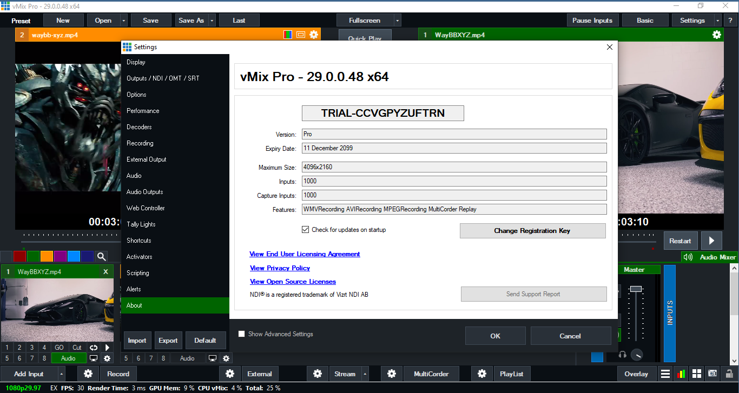Click the monitor icon on WayBBXYZ.mp4 tile
This screenshot has height=393, width=739.
pyautogui.click(x=94, y=358)
